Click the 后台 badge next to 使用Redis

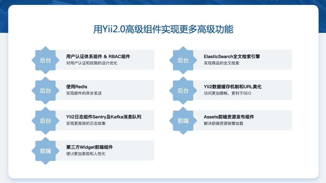tap(46, 91)
